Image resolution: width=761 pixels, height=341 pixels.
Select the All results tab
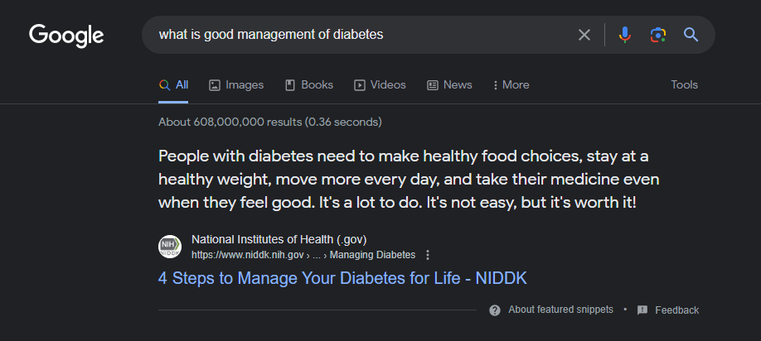[x=174, y=84]
